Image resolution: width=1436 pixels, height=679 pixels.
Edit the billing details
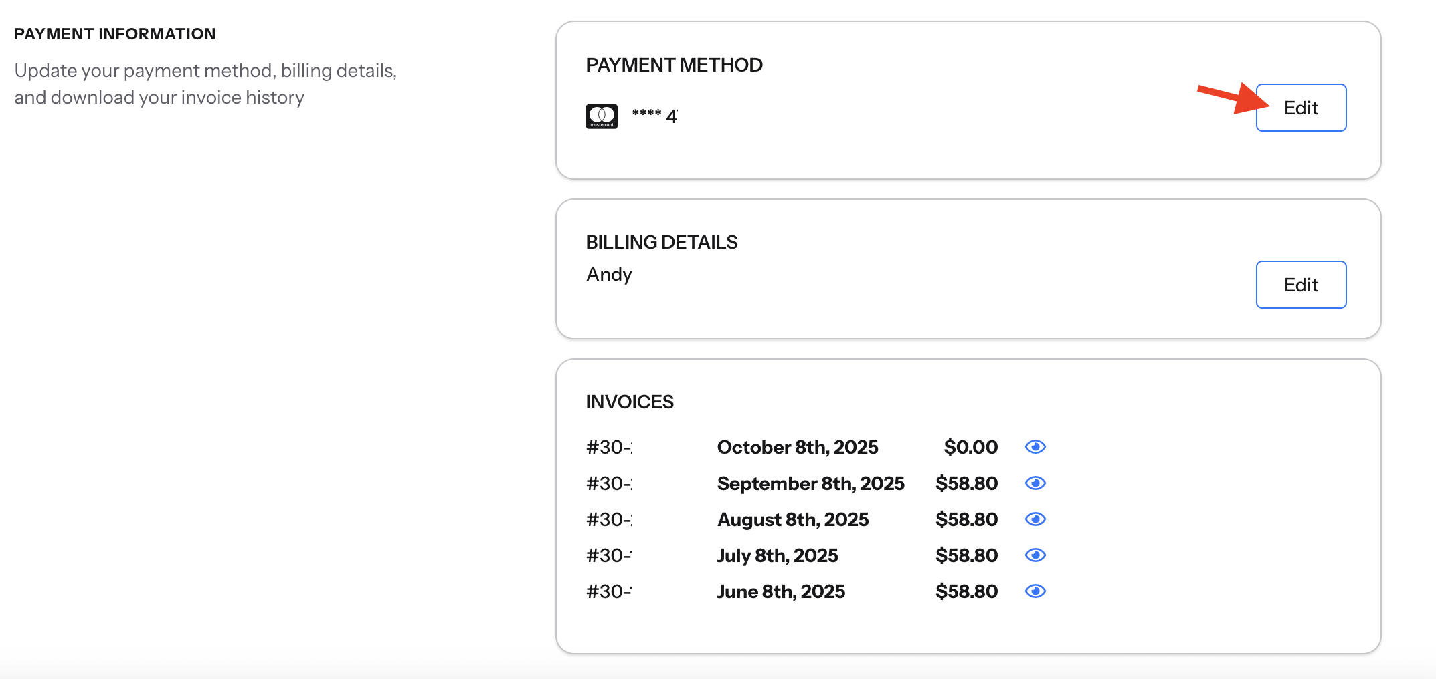(x=1300, y=285)
